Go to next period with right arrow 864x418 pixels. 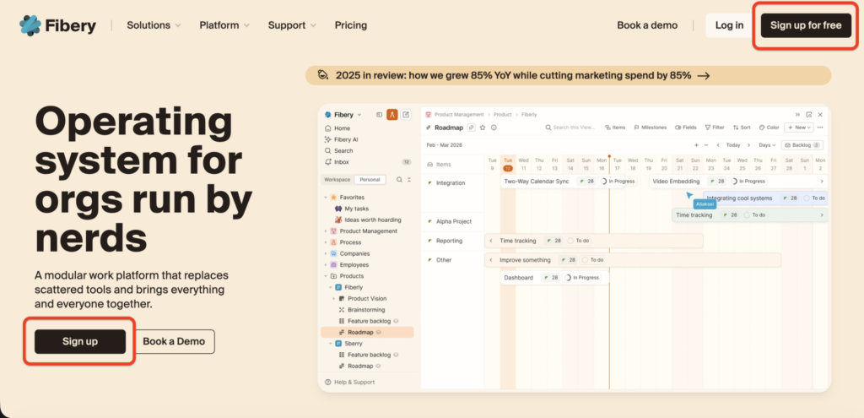tap(748, 145)
